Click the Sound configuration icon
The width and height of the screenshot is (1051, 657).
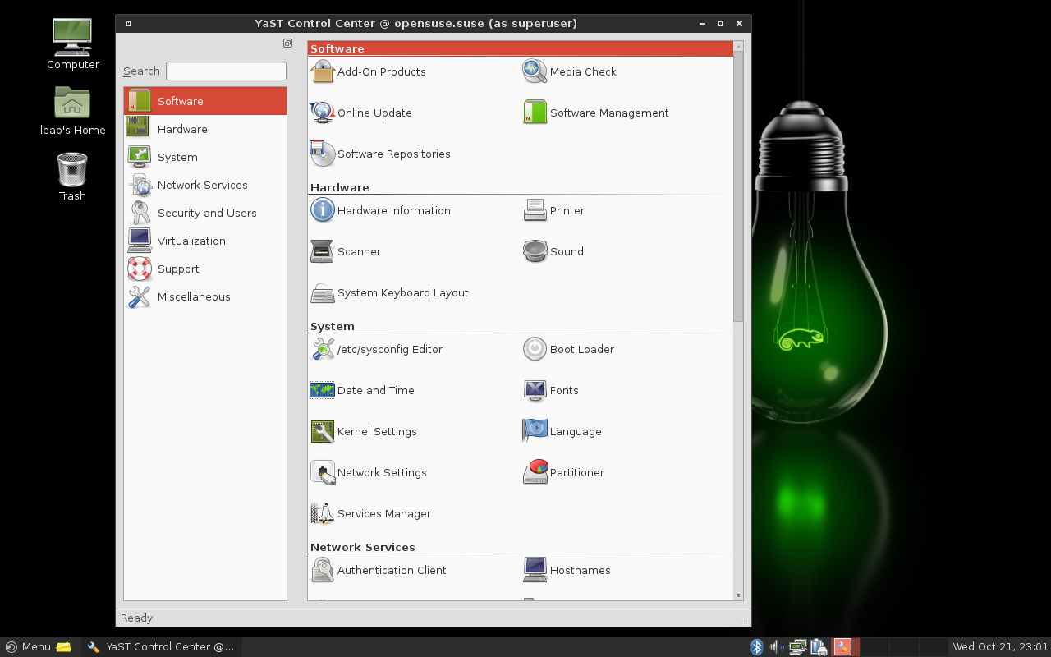pyautogui.click(x=535, y=251)
